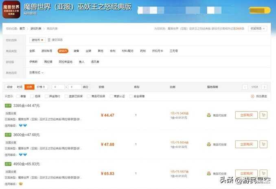Expand the 交易方式 dropdown

(37, 73)
